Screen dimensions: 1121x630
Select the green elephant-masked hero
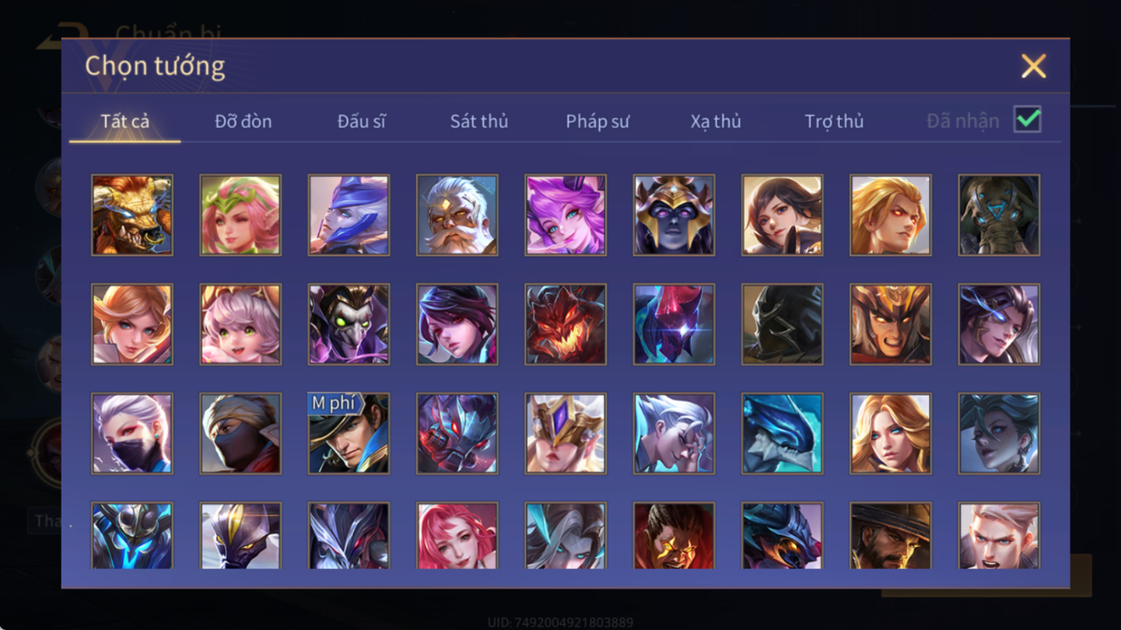click(999, 215)
